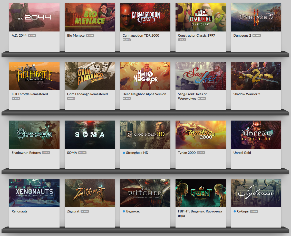The width and height of the screenshot is (291, 236).
Task: Click the SOMA title text
Action: (72, 153)
